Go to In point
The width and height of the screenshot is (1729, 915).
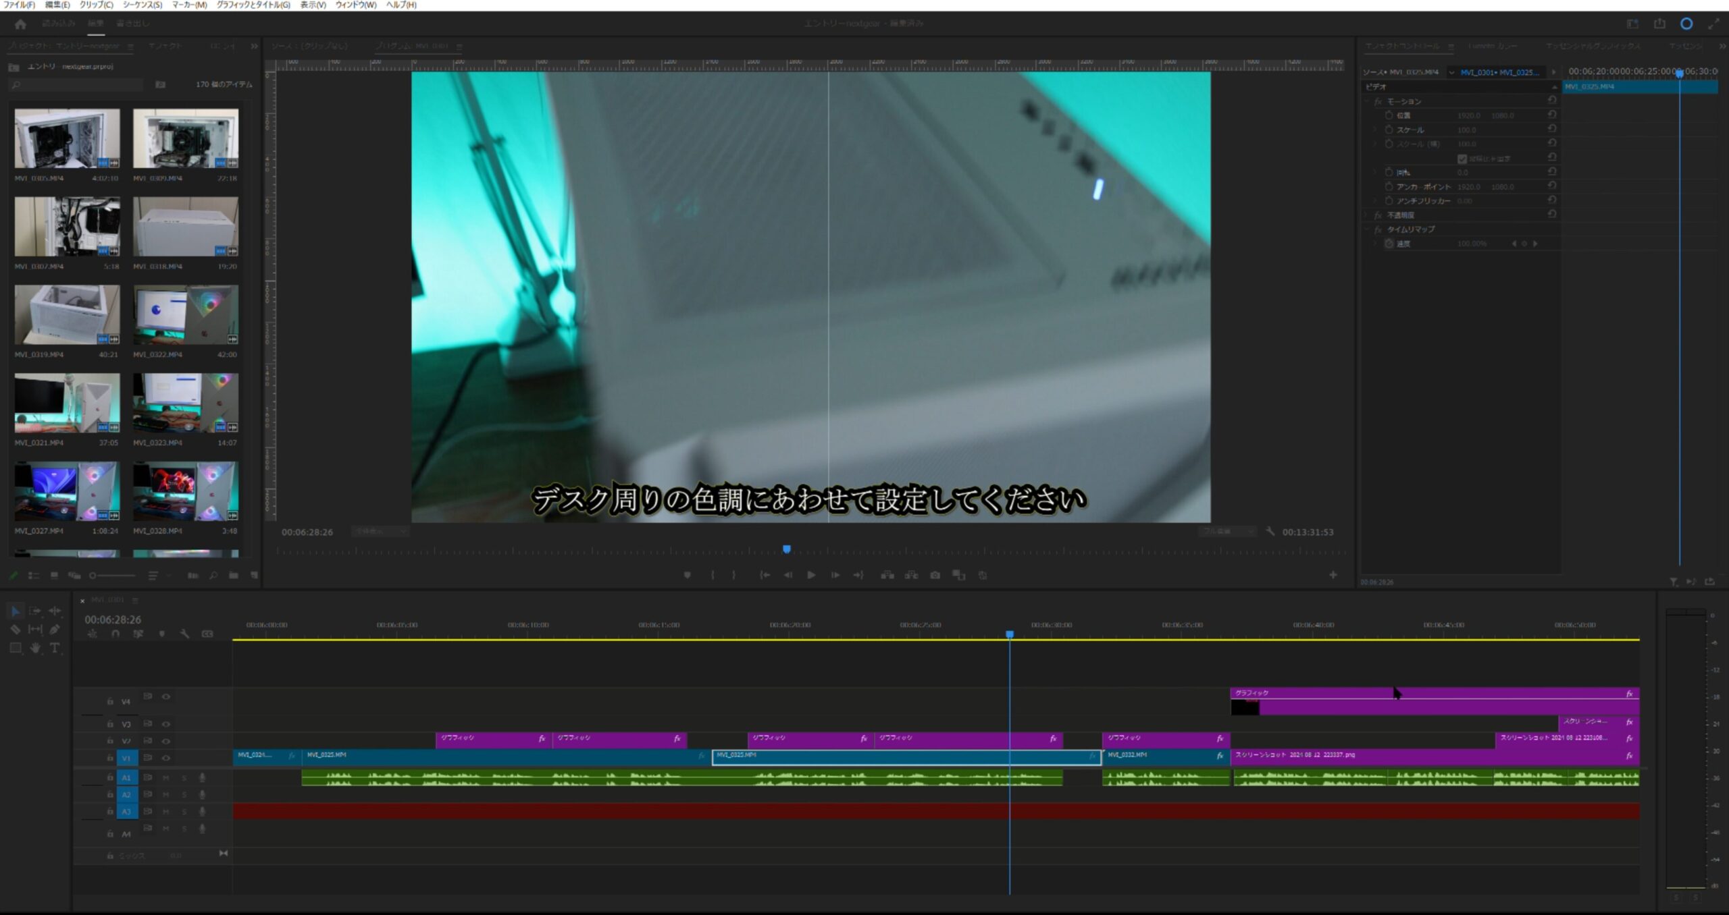[x=765, y=575]
